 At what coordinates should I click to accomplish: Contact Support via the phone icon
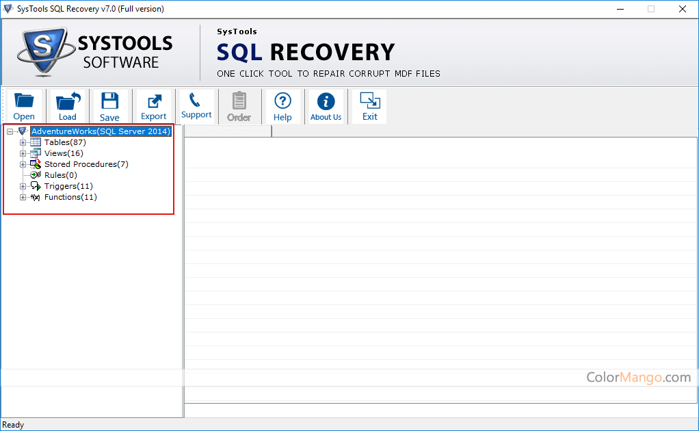pyautogui.click(x=196, y=106)
